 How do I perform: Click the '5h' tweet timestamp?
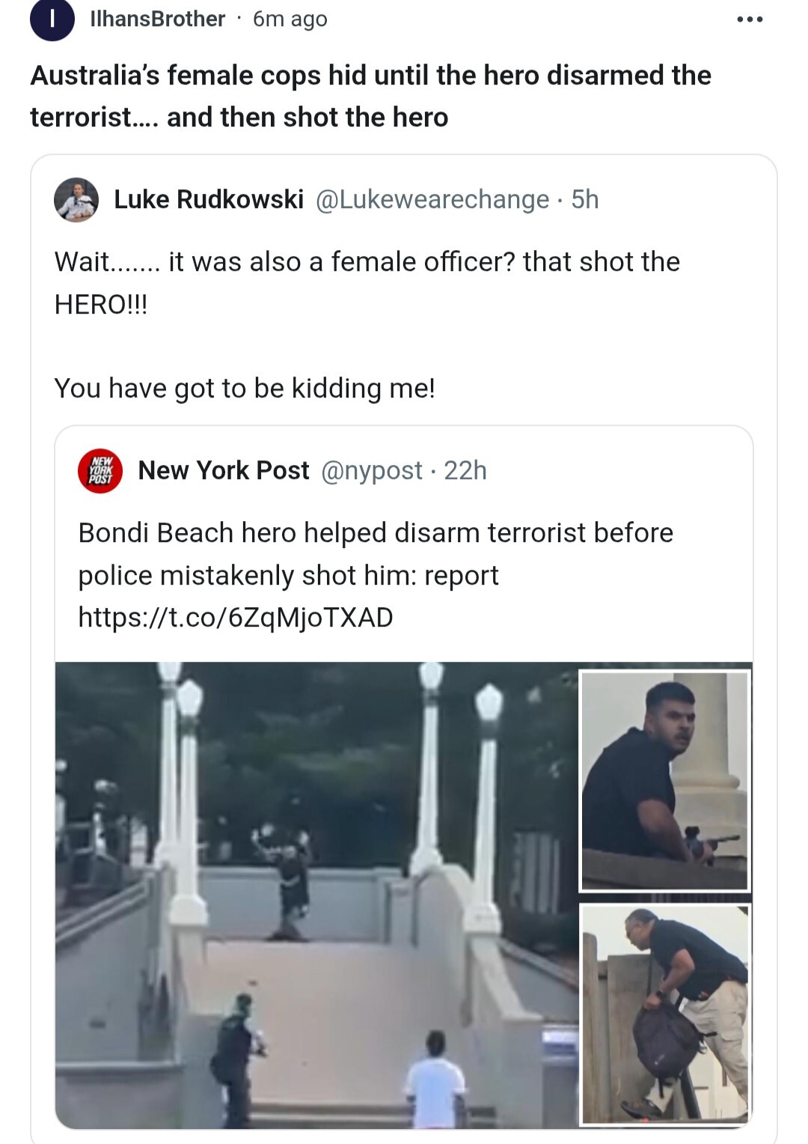(x=585, y=200)
